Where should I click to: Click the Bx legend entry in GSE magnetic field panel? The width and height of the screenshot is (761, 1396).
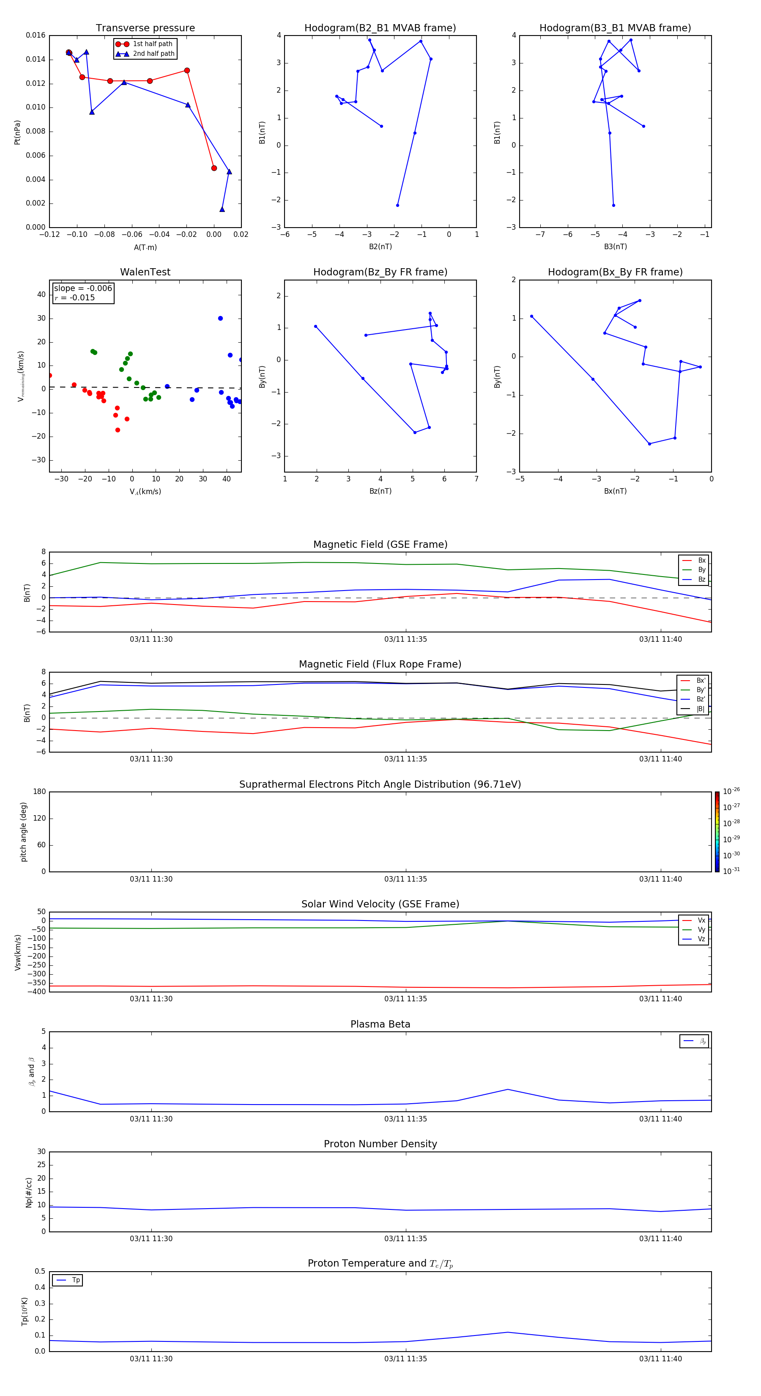pyautogui.click(x=694, y=561)
